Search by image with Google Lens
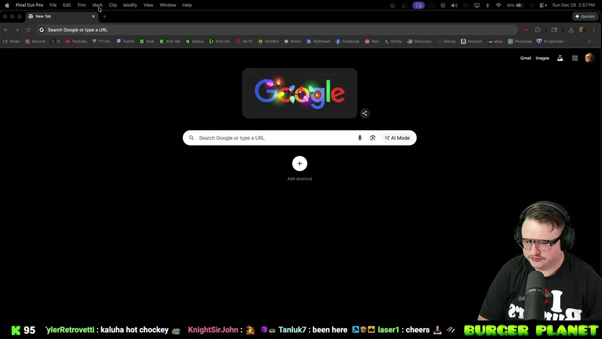 pyautogui.click(x=372, y=138)
